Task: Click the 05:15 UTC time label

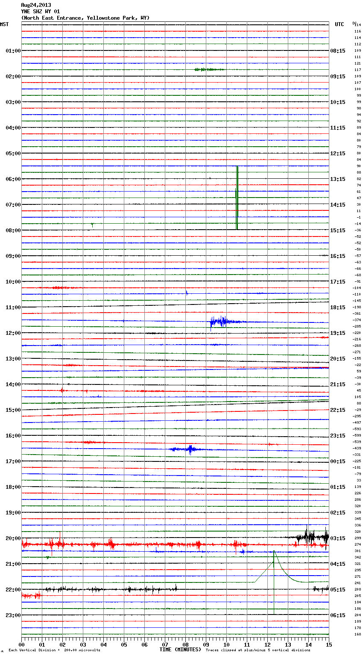Action: (x=338, y=590)
